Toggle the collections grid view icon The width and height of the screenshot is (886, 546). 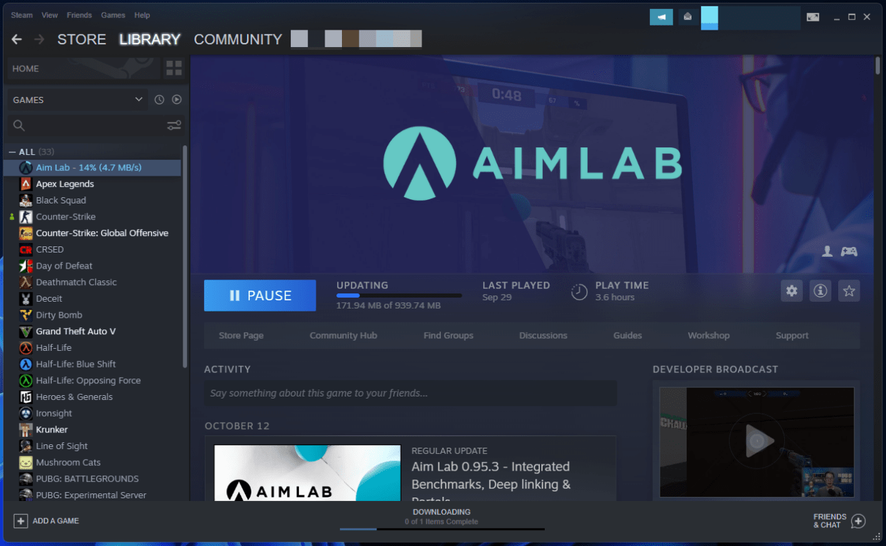[x=174, y=69]
